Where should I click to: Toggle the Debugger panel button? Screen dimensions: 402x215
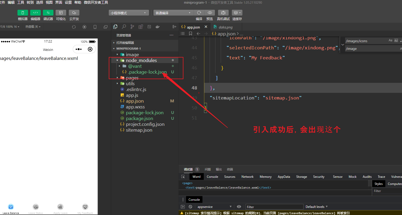pyautogui.click(x=48, y=13)
